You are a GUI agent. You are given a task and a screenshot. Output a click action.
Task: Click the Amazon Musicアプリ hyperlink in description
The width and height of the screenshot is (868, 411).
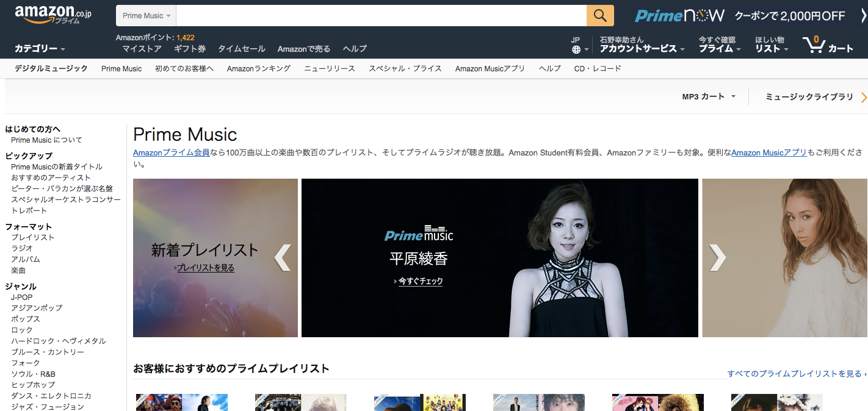click(x=769, y=152)
